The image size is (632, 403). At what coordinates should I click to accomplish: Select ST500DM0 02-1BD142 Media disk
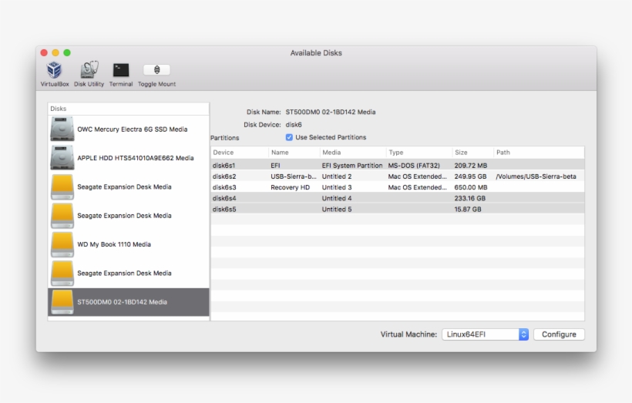tap(129, 302)
